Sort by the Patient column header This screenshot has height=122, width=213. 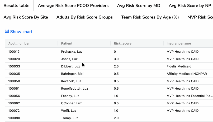67,43
